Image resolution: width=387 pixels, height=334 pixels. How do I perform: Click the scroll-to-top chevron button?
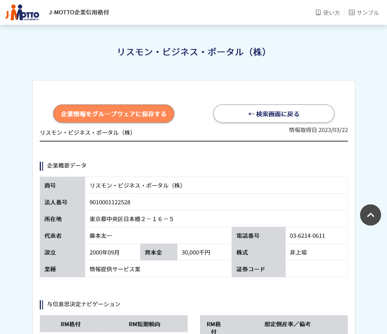371,215
